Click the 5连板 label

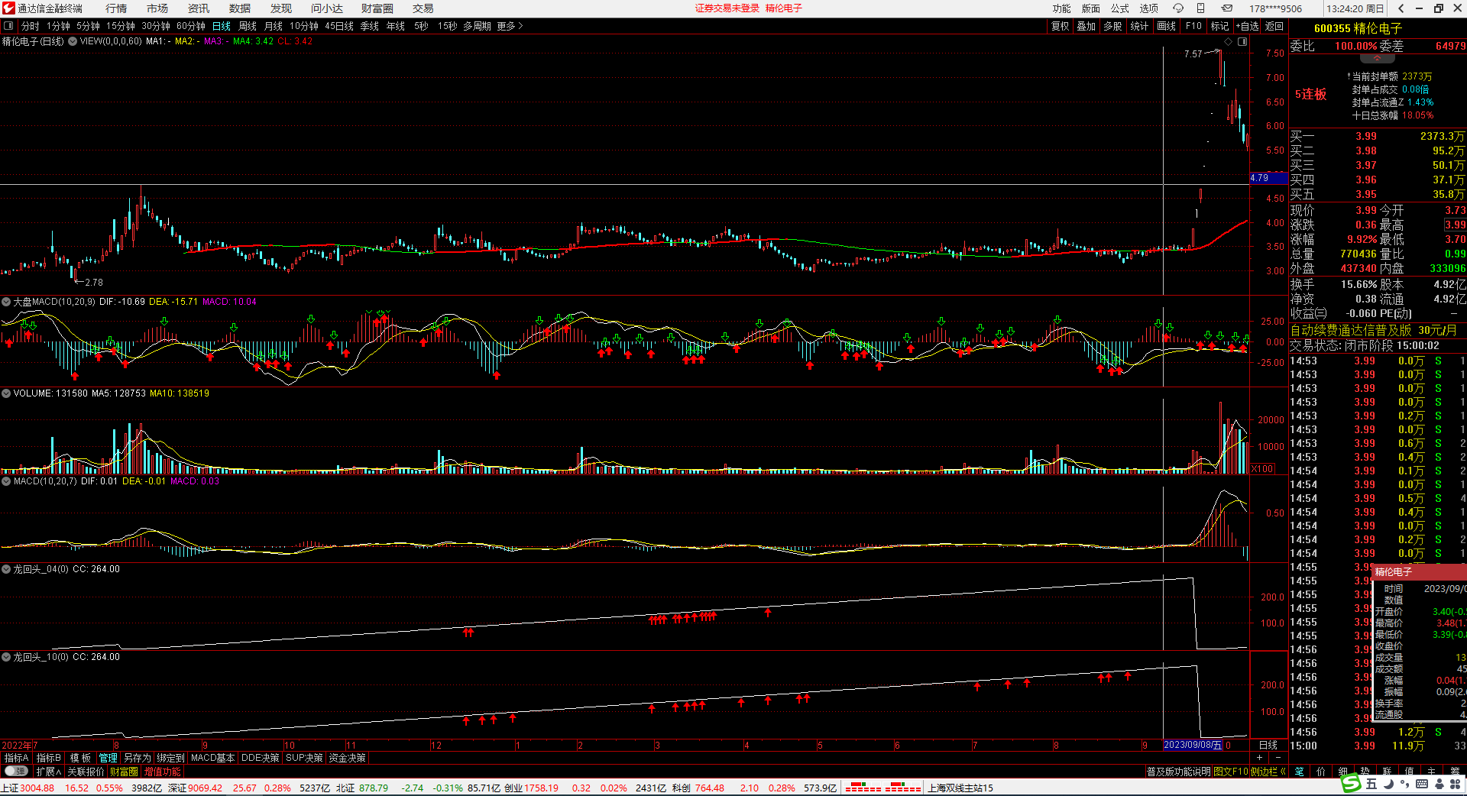(1310, 94)
